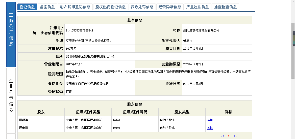The height and width of the screenshot is (139, 295).
Task: Open the 登记信息 tab
Action: (27, 7)
